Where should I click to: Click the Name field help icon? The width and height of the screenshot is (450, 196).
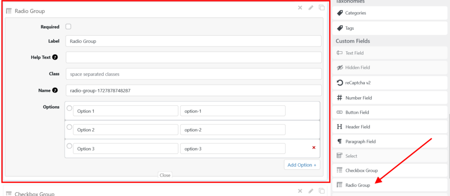click(x=55, y=91)
